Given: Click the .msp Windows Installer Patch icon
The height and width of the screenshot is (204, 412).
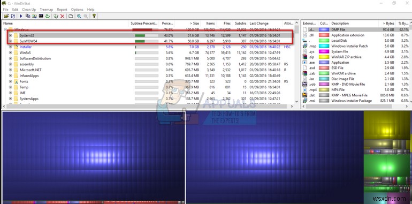Looking at the screenshot, I should point(305,46).
